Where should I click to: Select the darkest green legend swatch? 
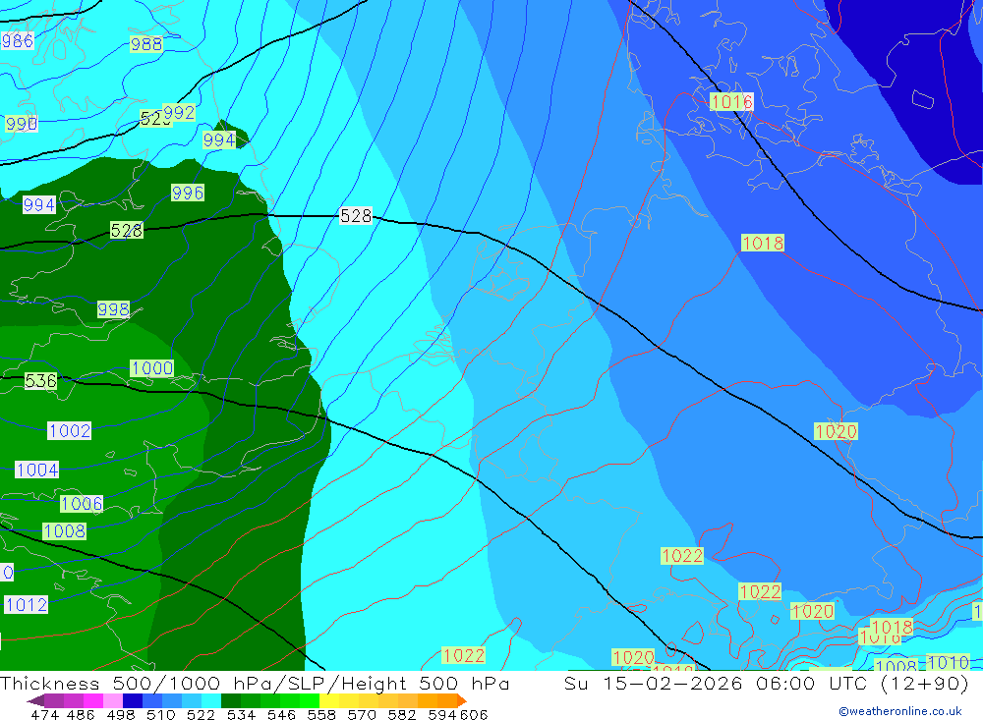(x=231, y=701)
